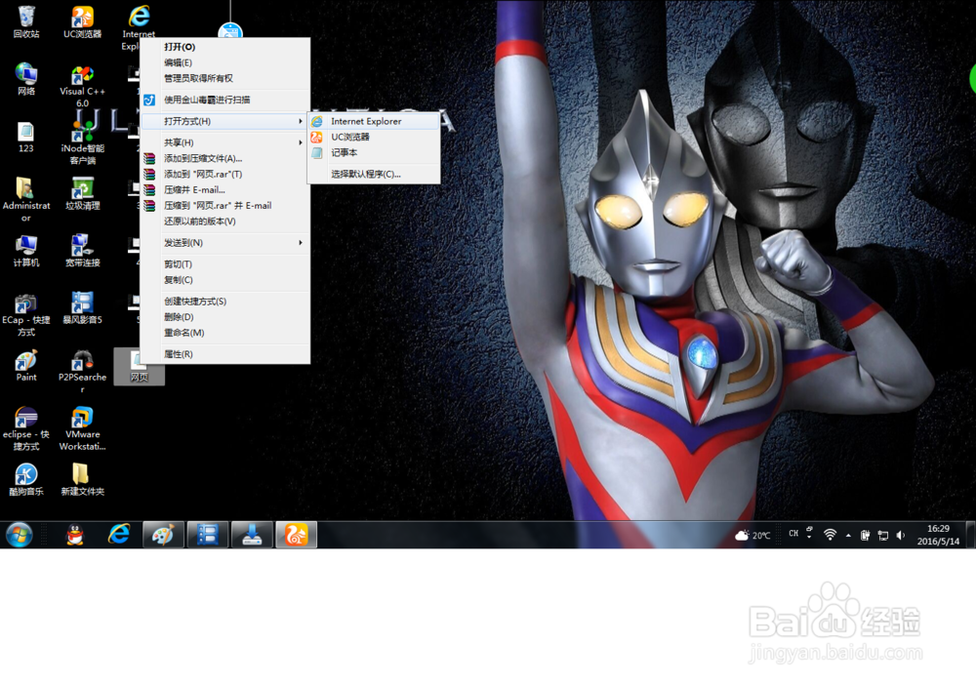
Task: Select the 网络 desktop icon
Action: (26, 79)
